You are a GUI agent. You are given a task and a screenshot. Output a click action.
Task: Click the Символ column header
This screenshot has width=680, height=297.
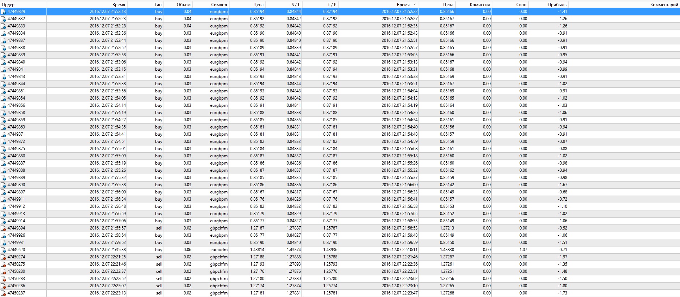coord(210,5)
